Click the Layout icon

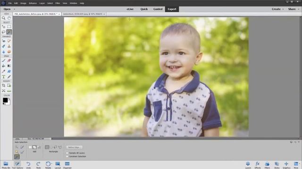(58, 165)
